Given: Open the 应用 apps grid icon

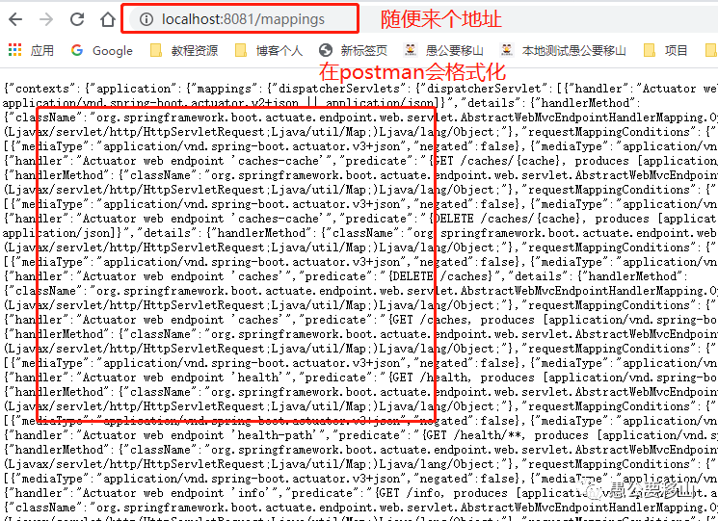Looking at the screenshot, I should pyautogui.click(x=14, y=50).
